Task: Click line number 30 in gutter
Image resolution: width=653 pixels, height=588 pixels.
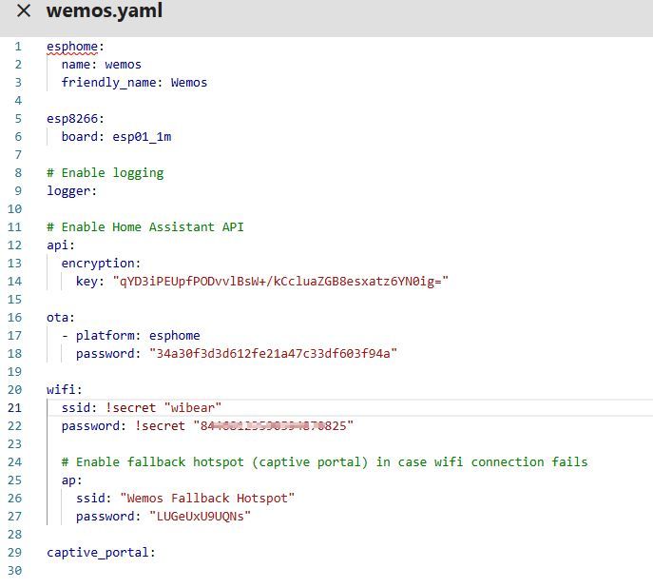Action: point(17,570)
